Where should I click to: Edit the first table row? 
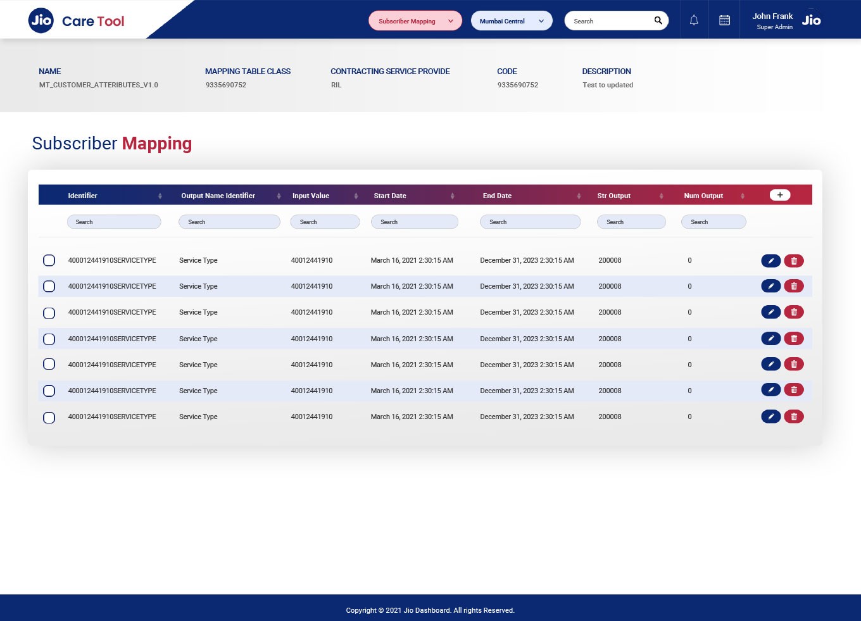click(x=770, y=260)
